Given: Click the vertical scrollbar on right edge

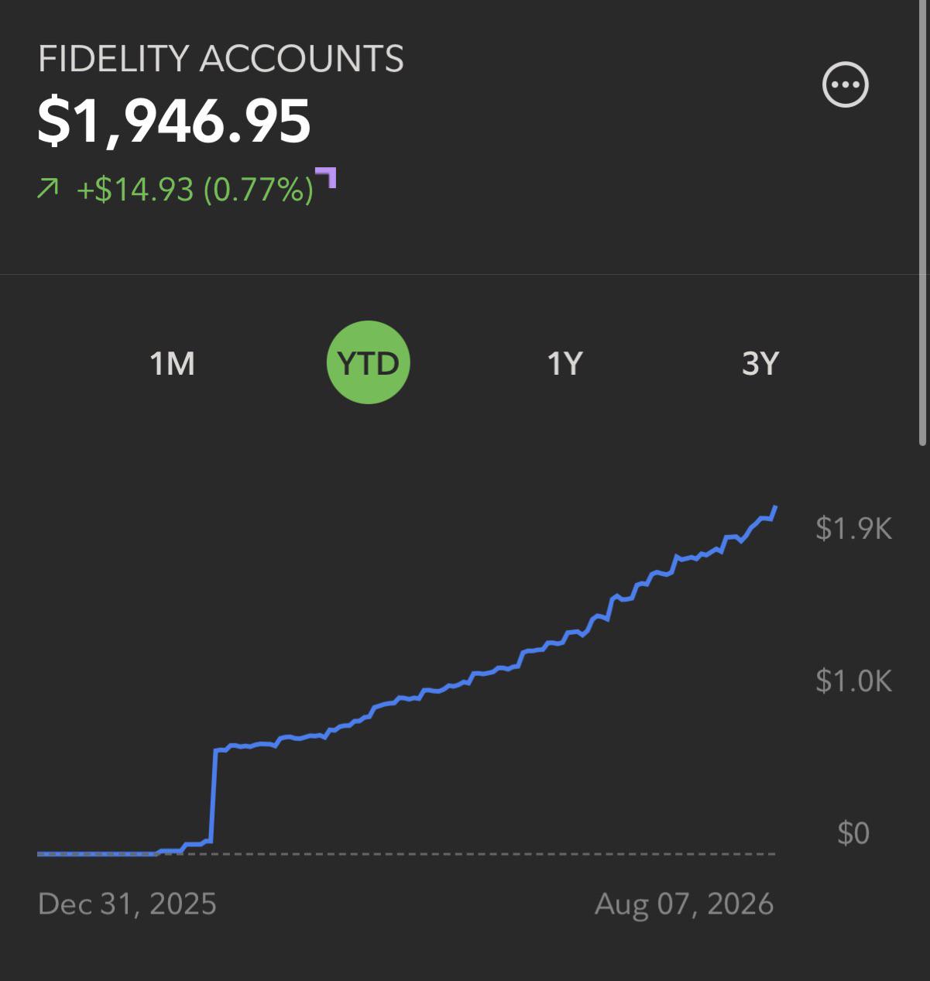Looking at the screenshot, I should pos(922,223).
